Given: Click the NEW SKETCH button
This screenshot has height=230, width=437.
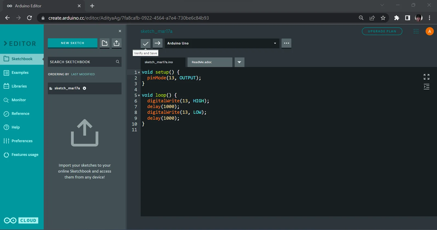Looking at the screenshot, I should click(x=73, y=43).
